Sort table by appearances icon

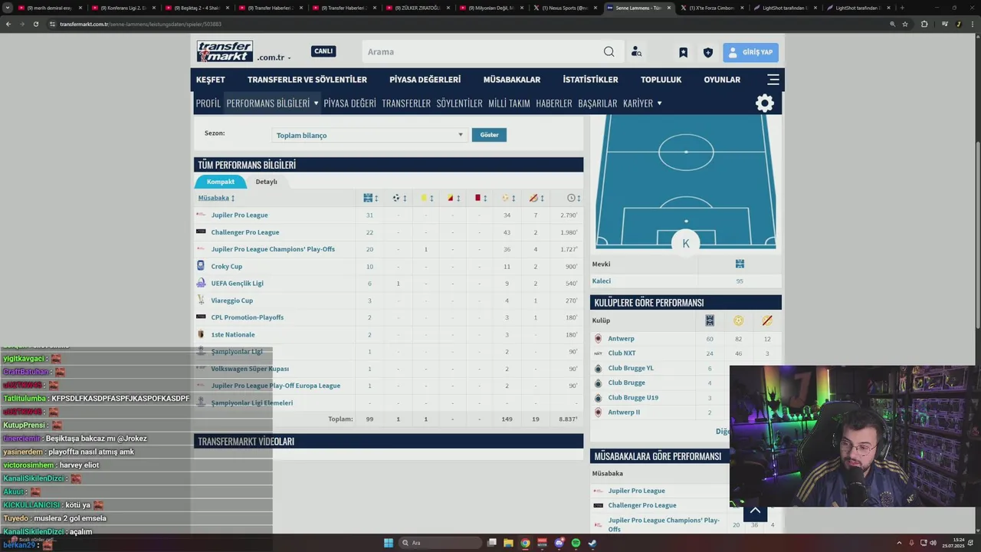pyautogui.click(x=368, y=198)
